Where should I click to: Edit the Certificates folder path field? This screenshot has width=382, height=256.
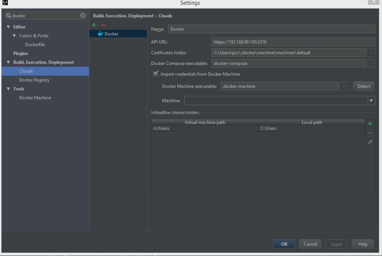[x=288, y=53]
